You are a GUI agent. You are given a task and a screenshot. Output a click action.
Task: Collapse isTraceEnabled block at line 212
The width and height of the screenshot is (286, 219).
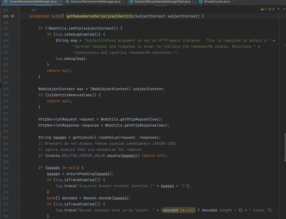tap(19, 180)
